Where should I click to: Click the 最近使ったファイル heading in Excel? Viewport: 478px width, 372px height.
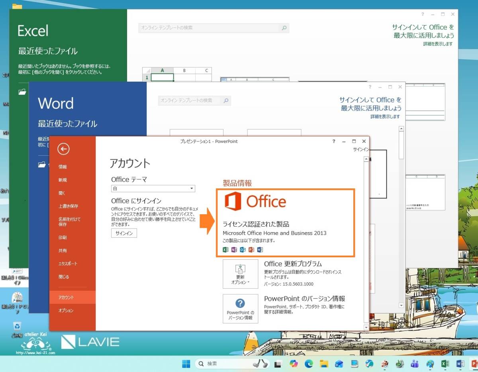pos(48,51)
